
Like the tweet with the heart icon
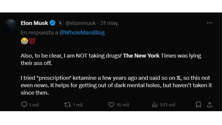coord(111,105)
